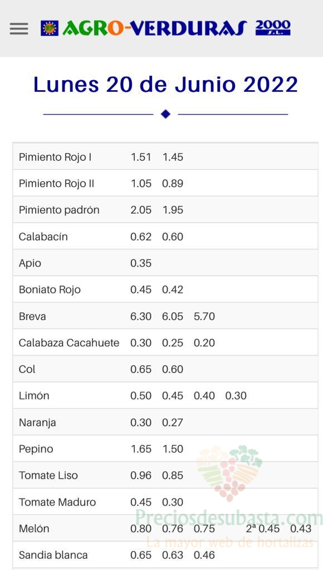
Task: Click Pepino price 1.65
Action: click(141, 449)
